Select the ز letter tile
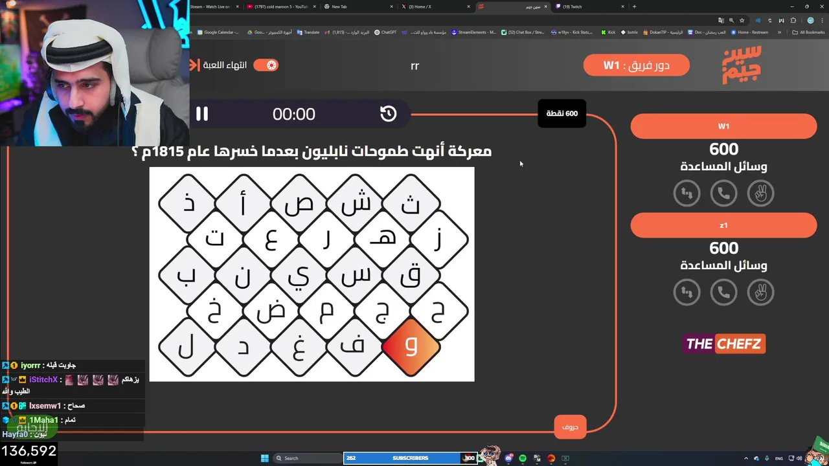829x466 pixels. tap(439, 239)
